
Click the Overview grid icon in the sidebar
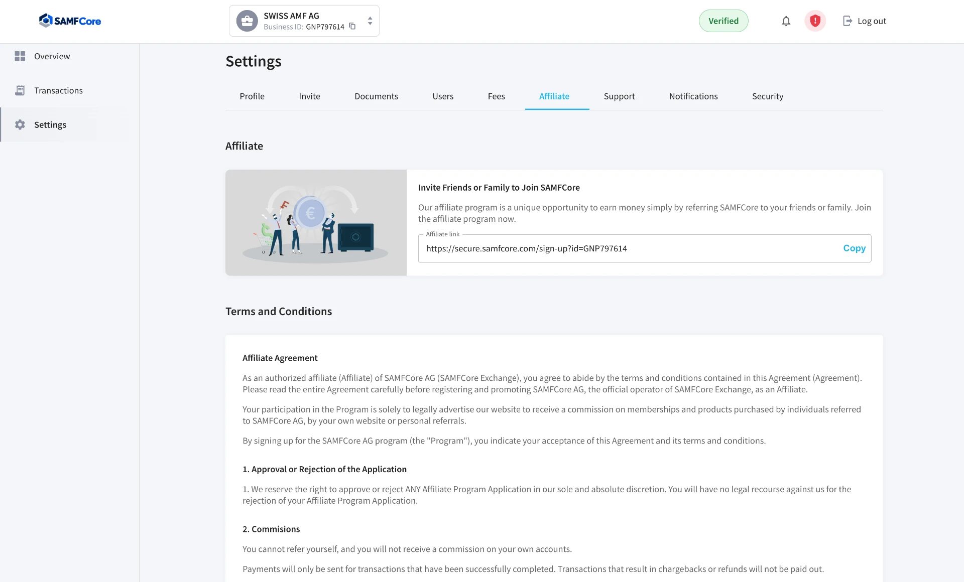pyautogui.click(x=20, y=56)
